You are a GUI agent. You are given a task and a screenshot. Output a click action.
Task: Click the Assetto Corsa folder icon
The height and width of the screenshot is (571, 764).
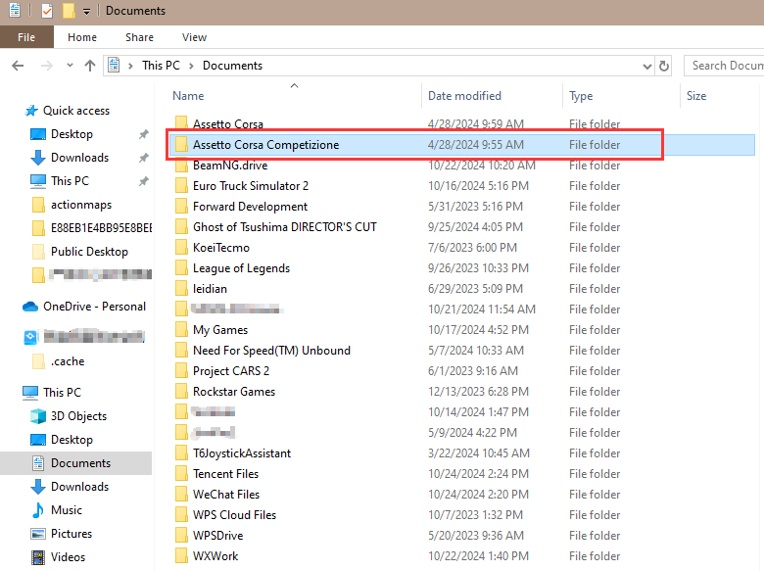(x=181, y=122)
